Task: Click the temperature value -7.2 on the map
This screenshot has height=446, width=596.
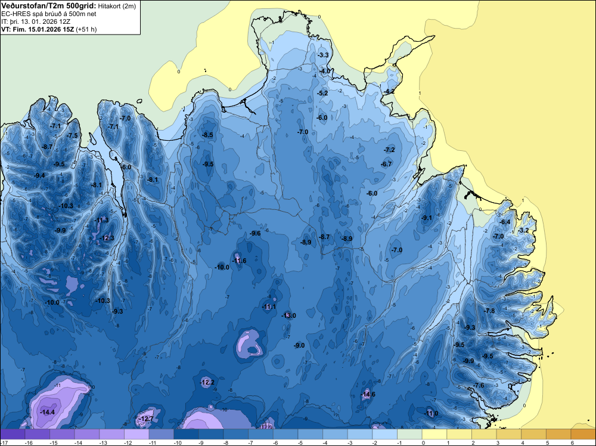Action: 389,150
